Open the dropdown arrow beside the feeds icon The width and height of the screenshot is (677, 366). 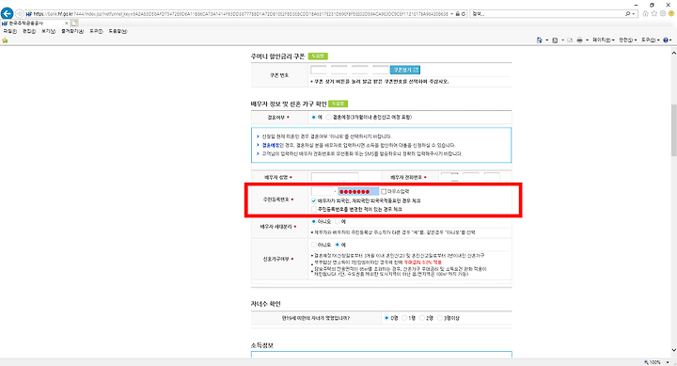tap(562, 40)
